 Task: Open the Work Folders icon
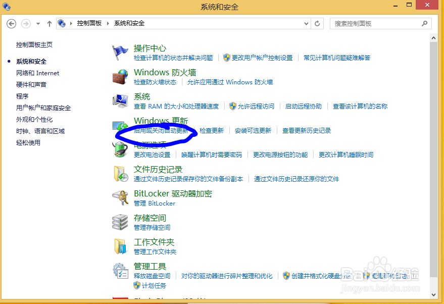tap(120, 246)
